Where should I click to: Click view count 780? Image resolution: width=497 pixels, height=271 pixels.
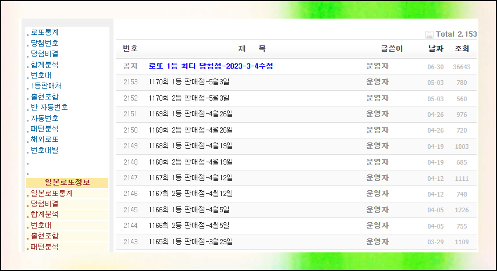461,83
